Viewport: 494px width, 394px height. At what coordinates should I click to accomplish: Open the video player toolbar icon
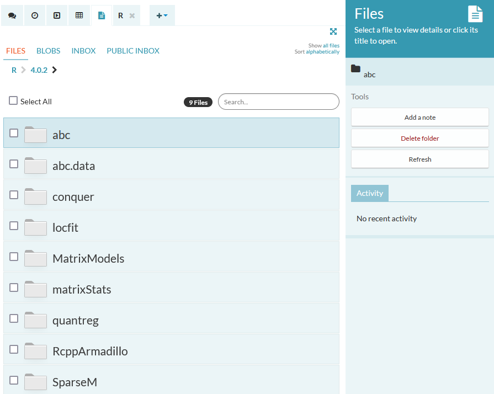[x=56, y=15]
